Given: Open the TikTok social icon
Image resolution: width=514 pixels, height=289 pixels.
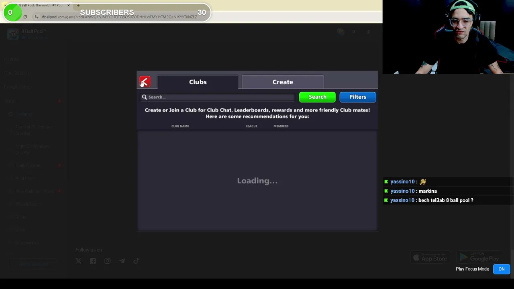Looking at the screenshot, I should pyautogui.click(x=136, y=261).
